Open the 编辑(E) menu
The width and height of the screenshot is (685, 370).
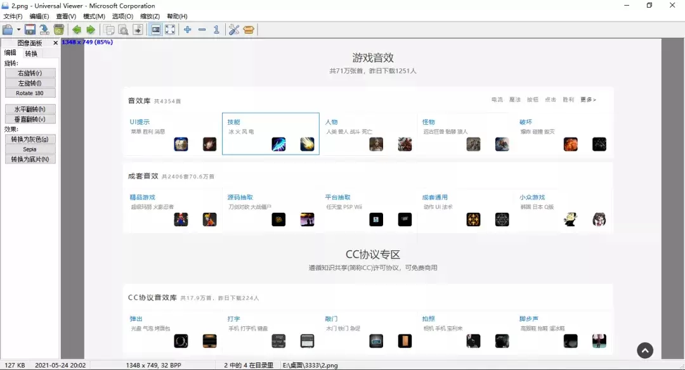coord(39,16)
